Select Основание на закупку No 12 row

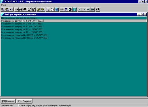pos(74,32)
